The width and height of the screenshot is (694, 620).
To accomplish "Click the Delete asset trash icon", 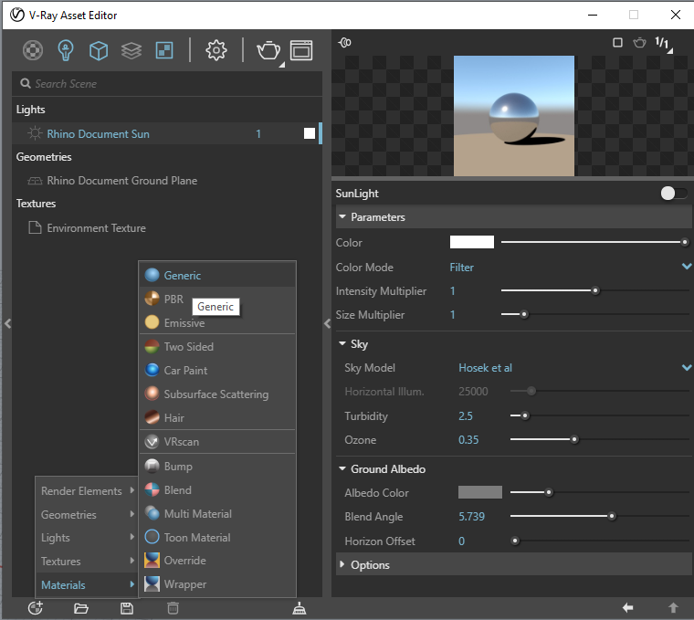I will point(173,608).
